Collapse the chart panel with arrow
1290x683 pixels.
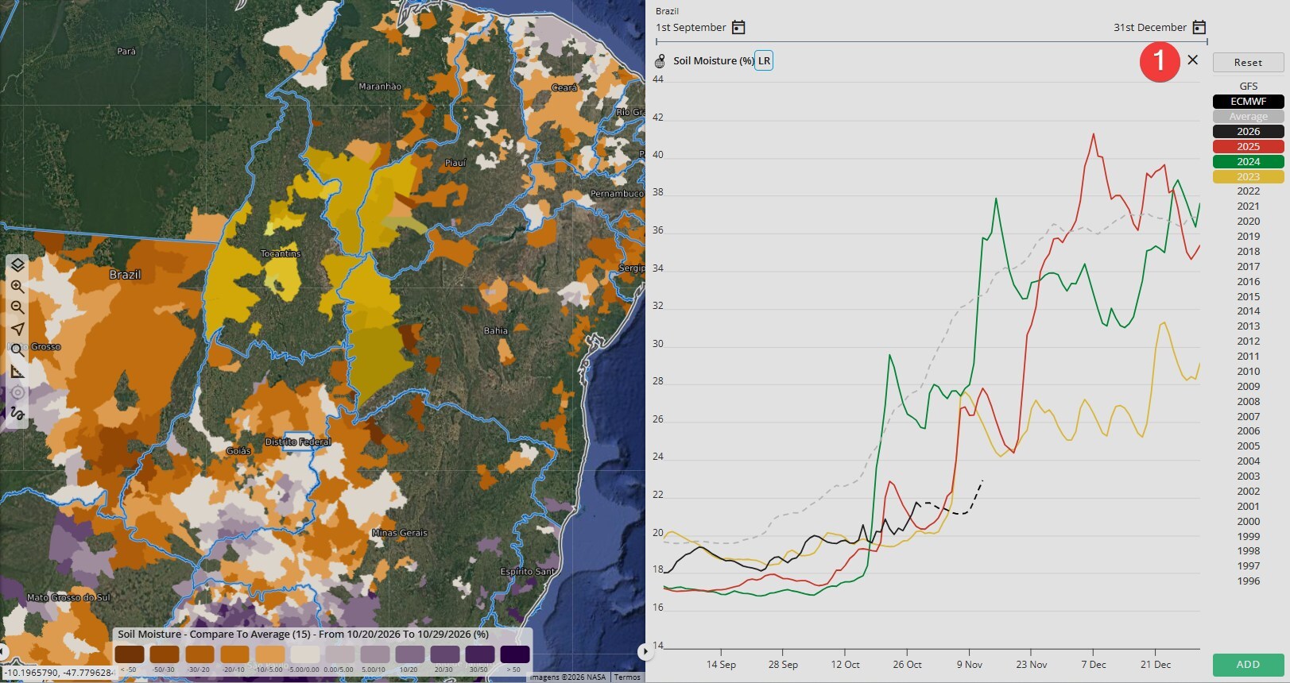click(x=645, y=651)
